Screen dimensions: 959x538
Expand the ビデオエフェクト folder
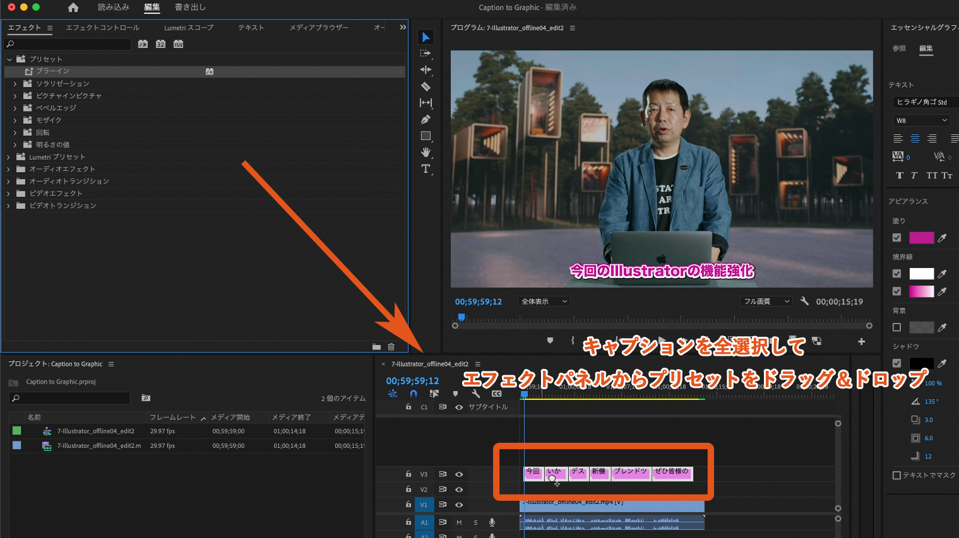[x=8, y=194]
